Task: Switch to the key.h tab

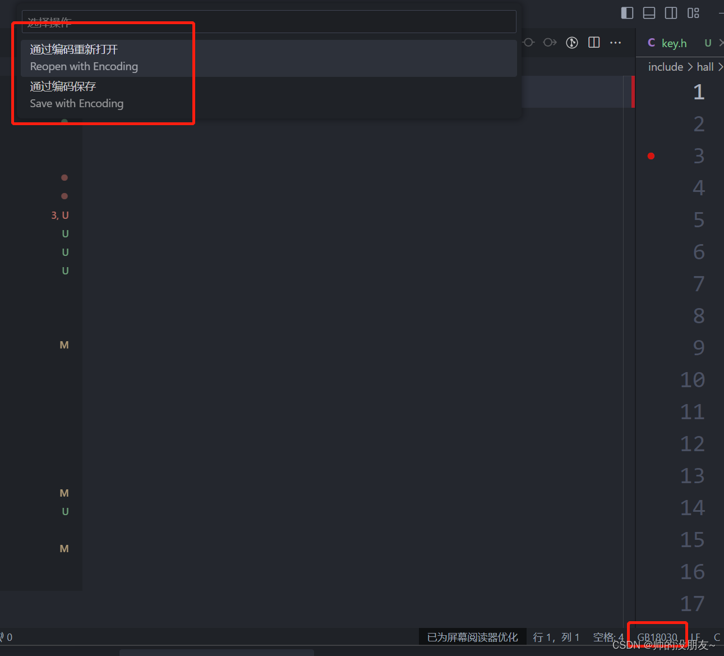Action: 674,42
